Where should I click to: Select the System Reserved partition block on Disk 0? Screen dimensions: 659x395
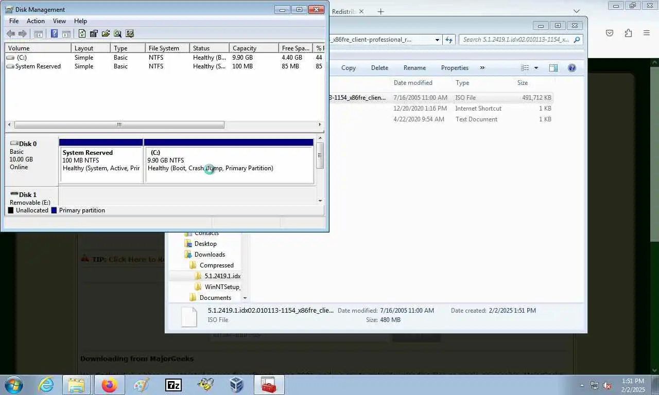[101, 161]
